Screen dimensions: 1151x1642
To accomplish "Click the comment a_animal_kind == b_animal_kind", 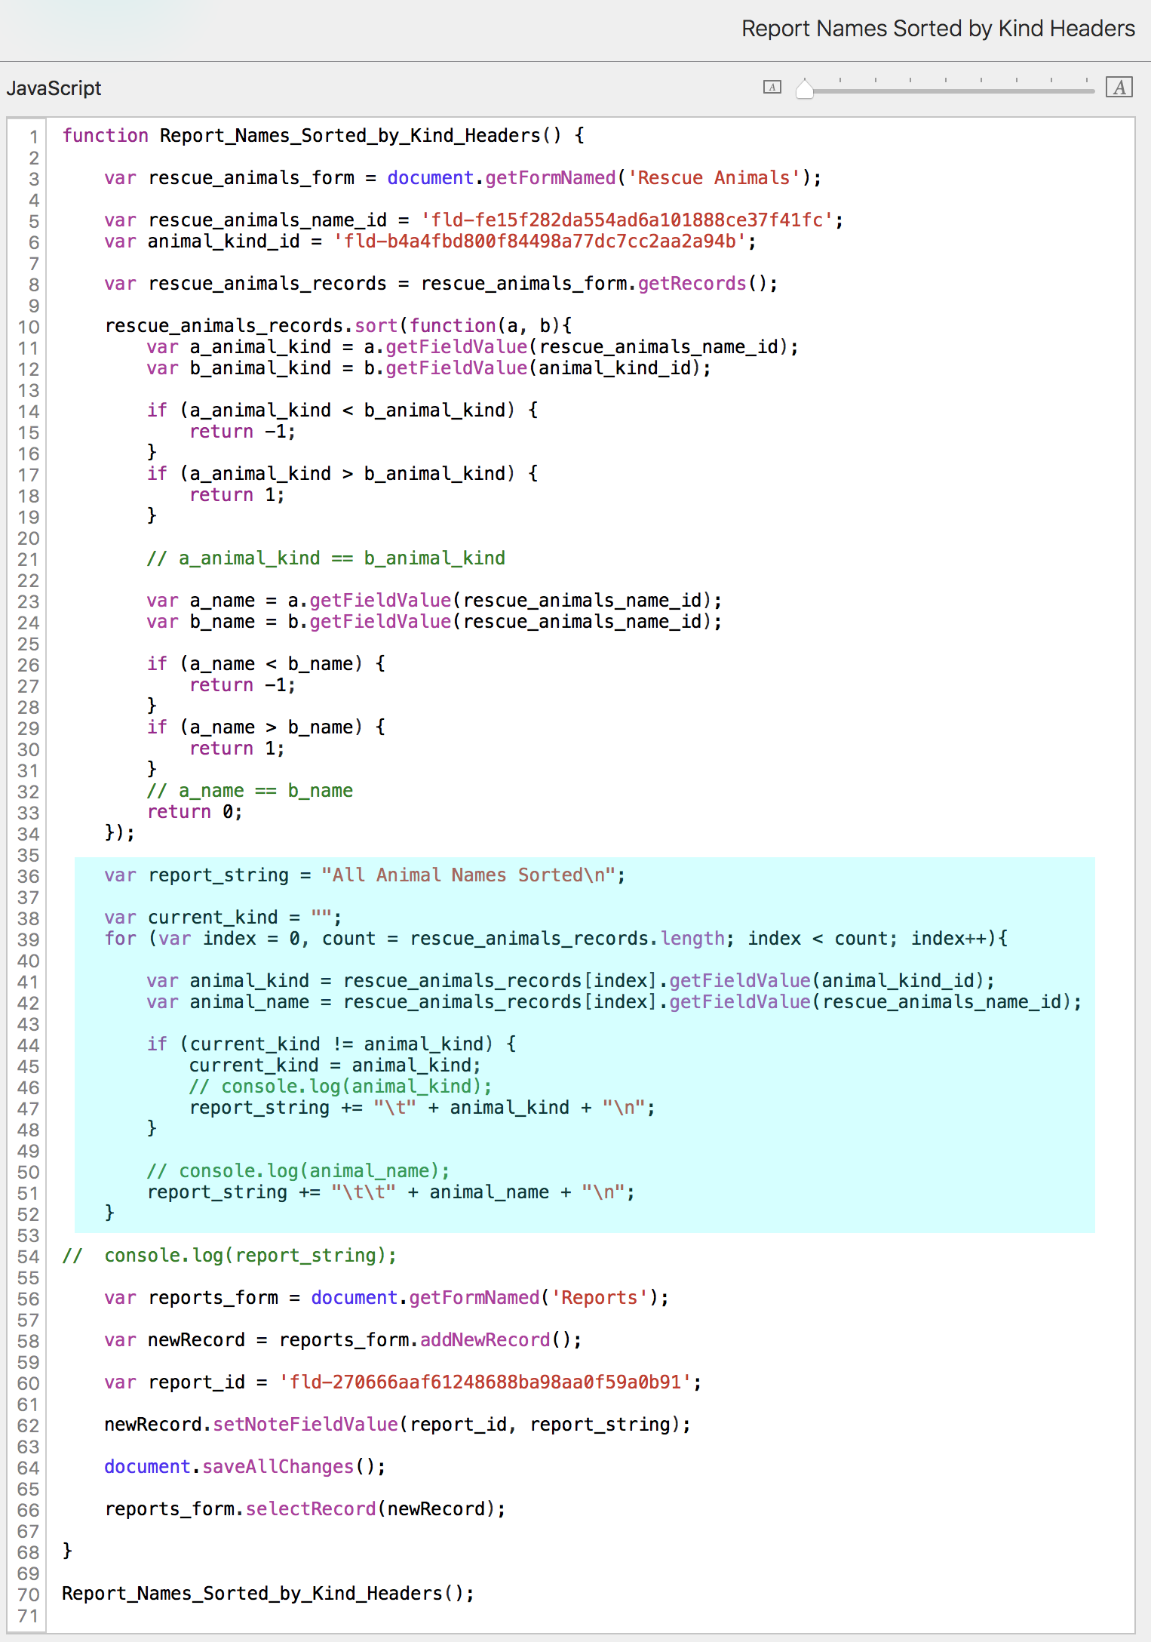I will (x=326, y=558).
